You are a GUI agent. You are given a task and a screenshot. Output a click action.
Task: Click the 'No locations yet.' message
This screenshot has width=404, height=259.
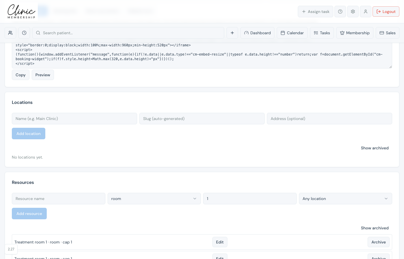[x=27, y=157]
